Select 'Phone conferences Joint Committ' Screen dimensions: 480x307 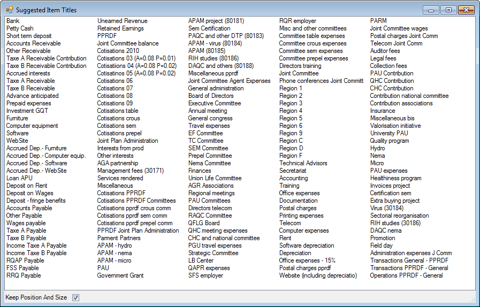coord(322,81)
